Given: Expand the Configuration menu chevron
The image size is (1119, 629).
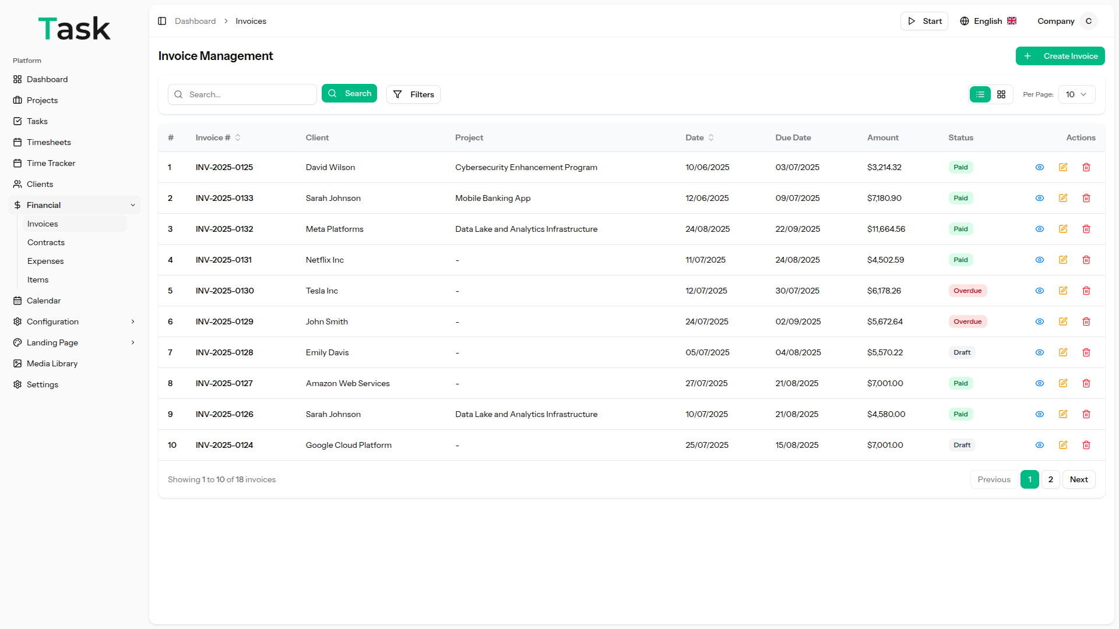Looking at the screenshot, I should tap(133, 321).
